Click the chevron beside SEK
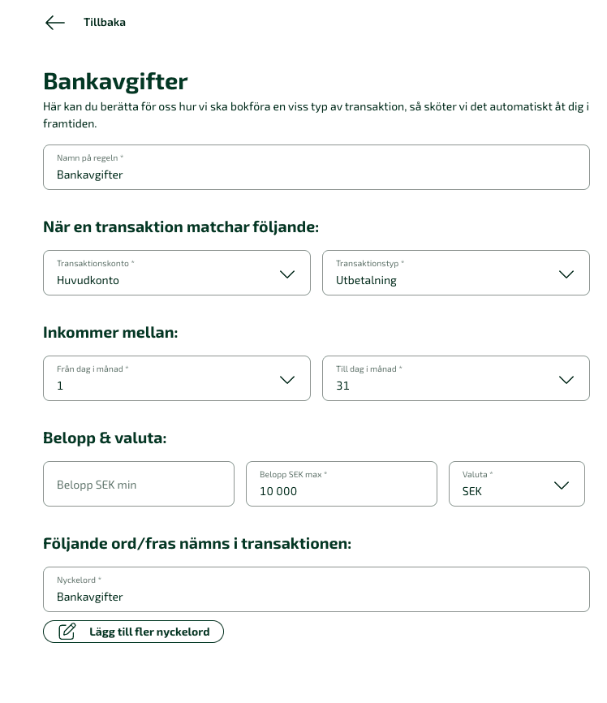Viewport: 607px width, 703px height. coord(562,485)
